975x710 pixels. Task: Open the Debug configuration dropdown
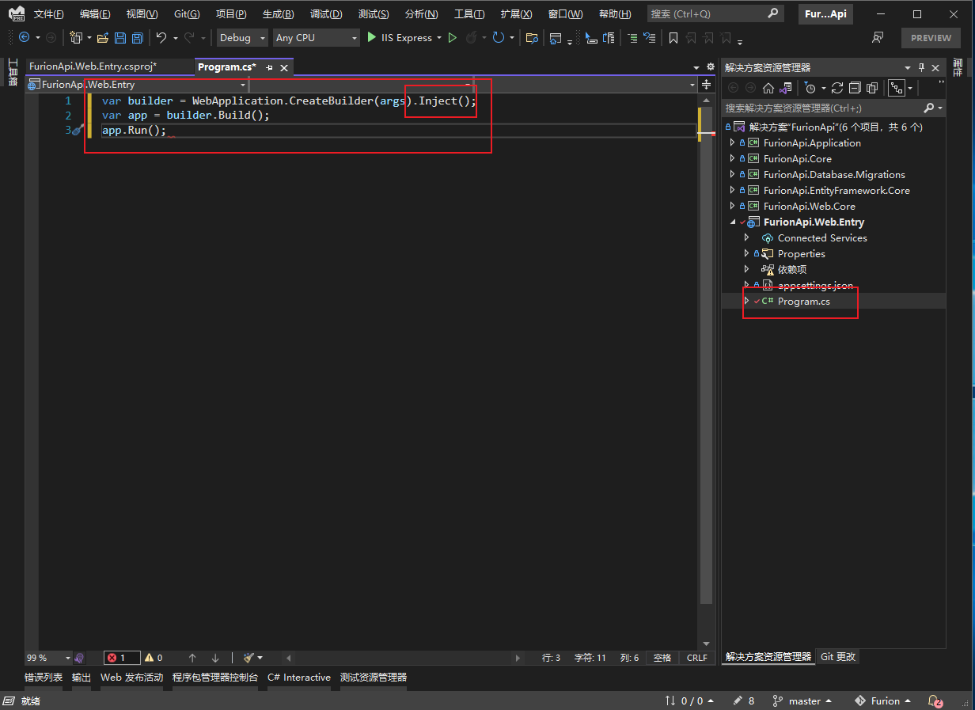pyautogui.click(x=243, y=38)
